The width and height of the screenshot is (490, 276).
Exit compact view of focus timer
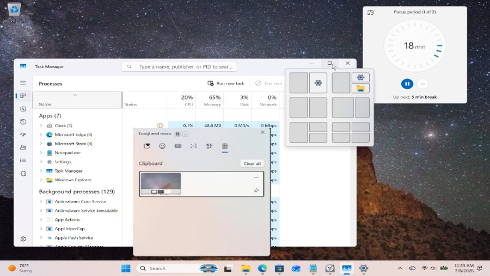click(370, 13)
